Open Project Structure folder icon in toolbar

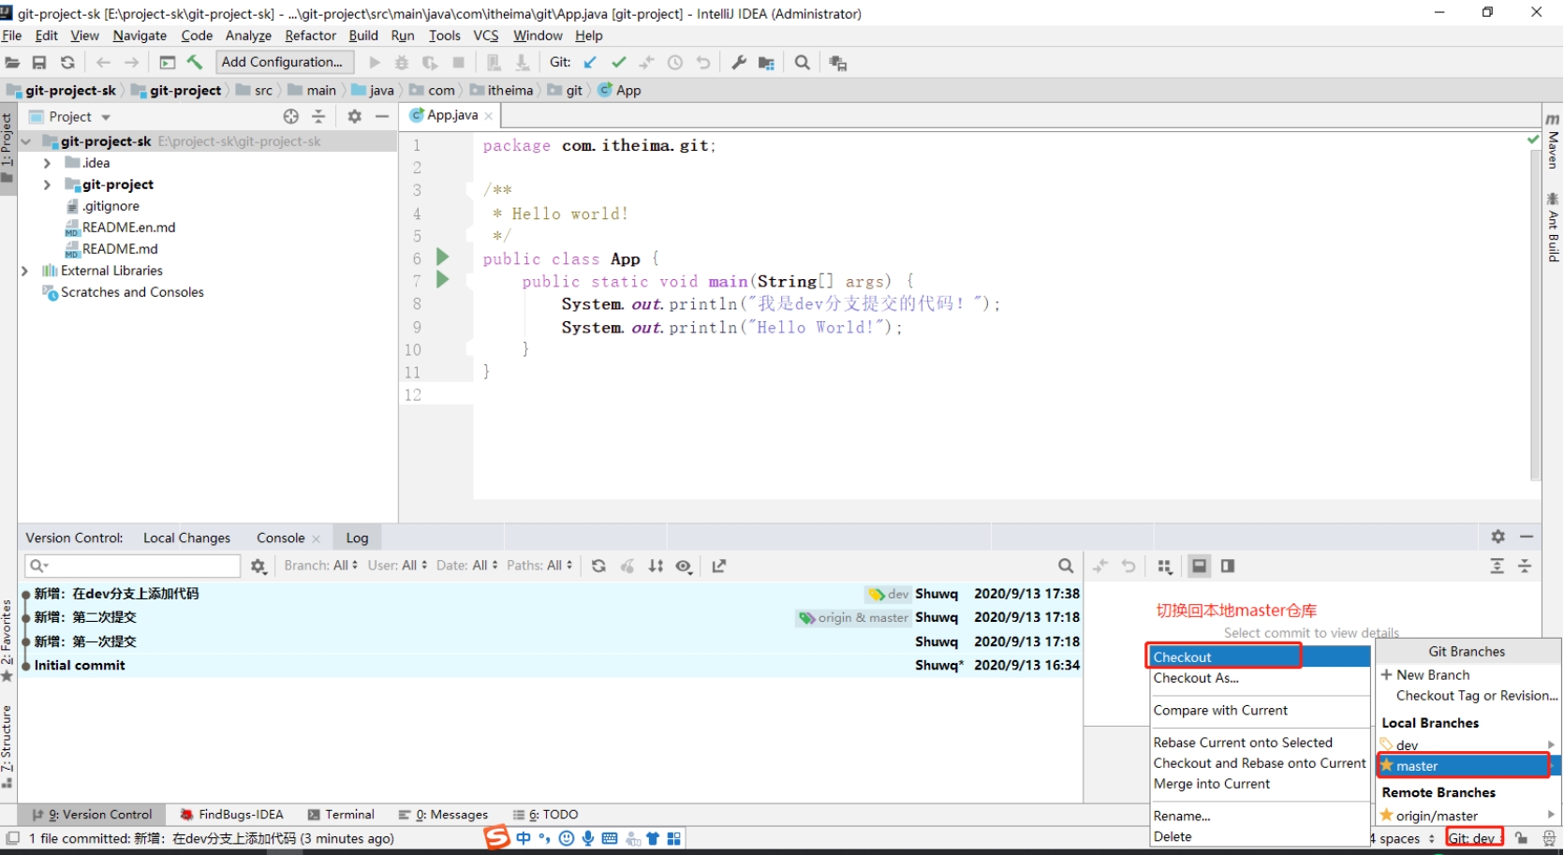(766, 63)
